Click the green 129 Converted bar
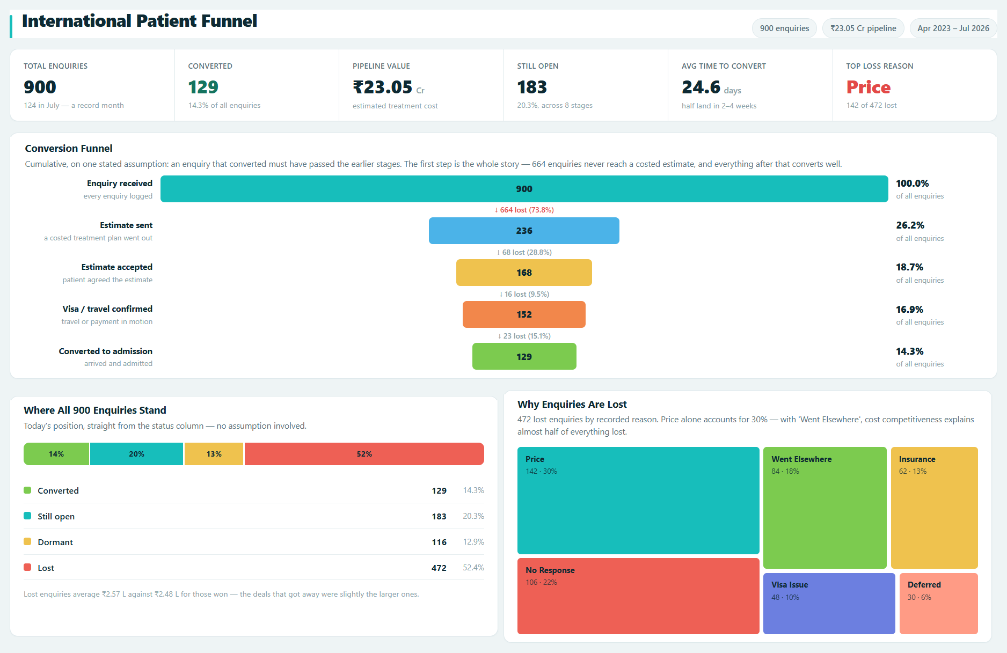Viewport: 1007px width, 653px height. (x=524, y=356)
